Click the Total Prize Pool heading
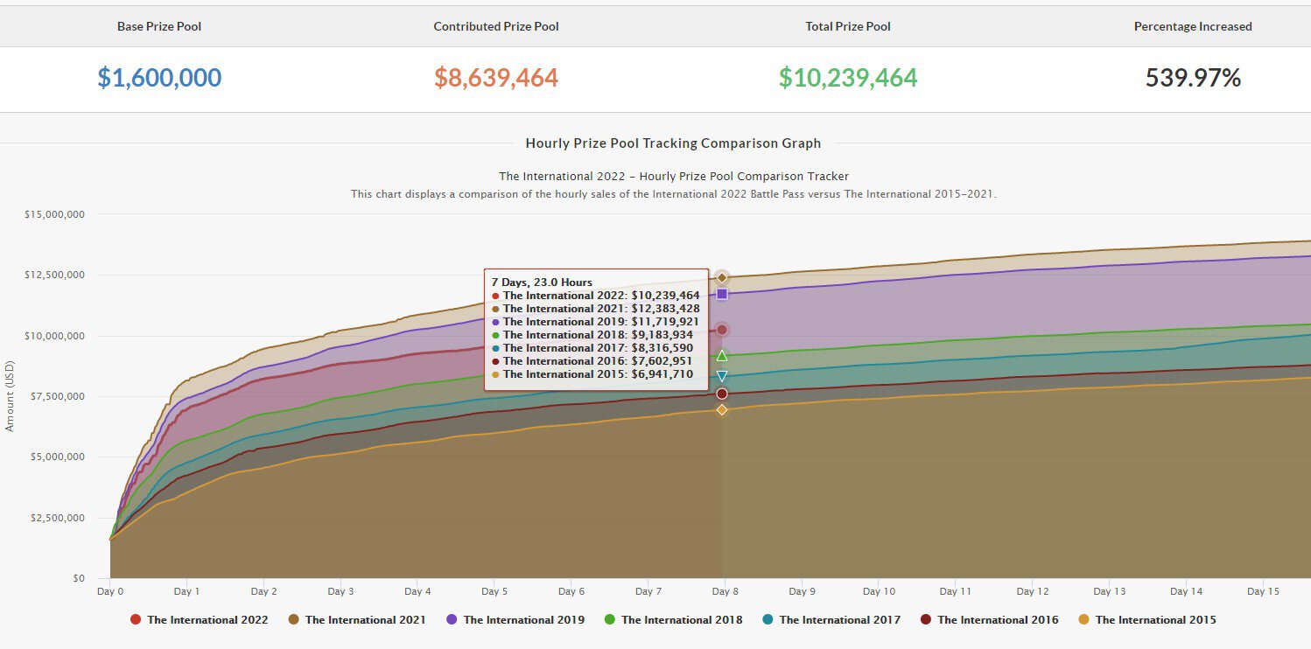Viewport: 1311px width, 649px height. point(848,26)
